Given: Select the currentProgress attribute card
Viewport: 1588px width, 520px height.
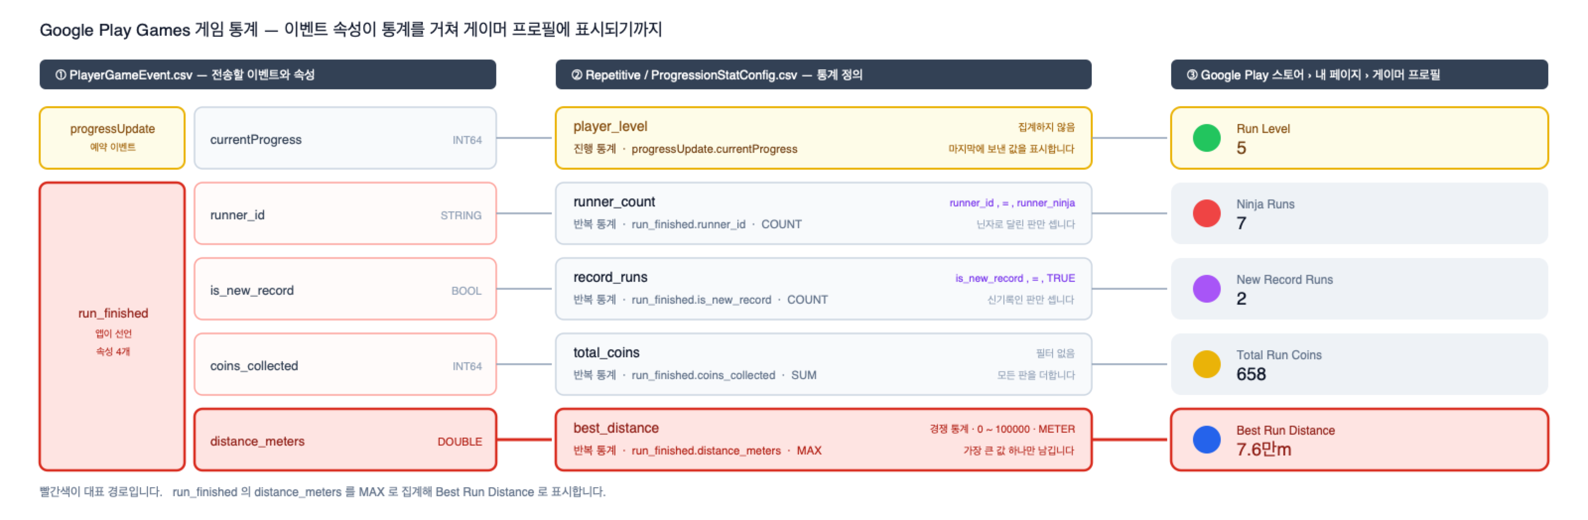Looking at the screenshot, I should pos(345,138).
